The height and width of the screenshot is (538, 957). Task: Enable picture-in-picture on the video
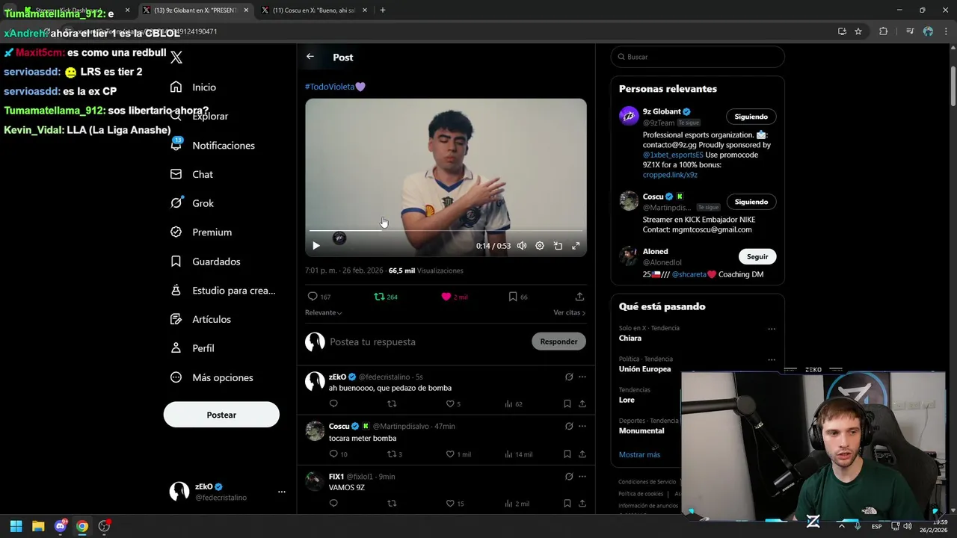558,246
